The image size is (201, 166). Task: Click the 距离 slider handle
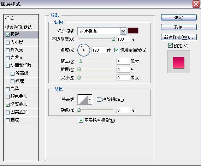point(81,61)
